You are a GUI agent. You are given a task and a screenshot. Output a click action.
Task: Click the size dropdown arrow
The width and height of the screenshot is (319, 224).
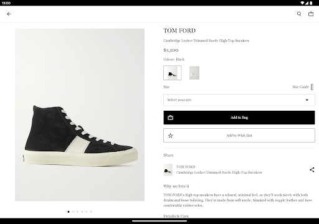(x=307, y=100)
